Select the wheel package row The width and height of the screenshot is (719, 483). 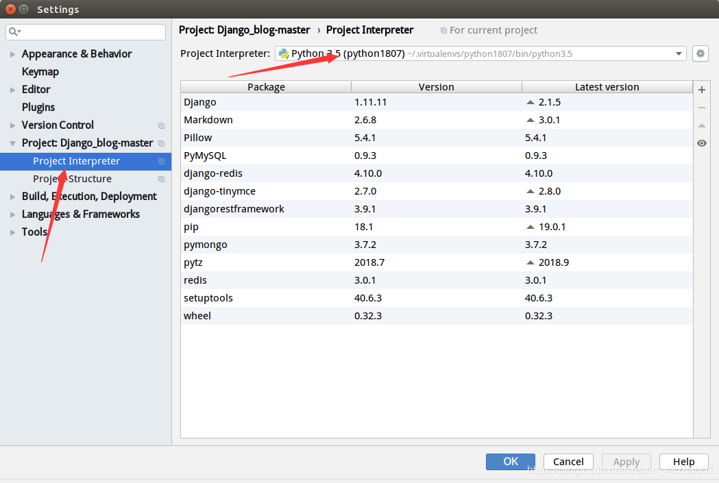click(x=437, y=317)
